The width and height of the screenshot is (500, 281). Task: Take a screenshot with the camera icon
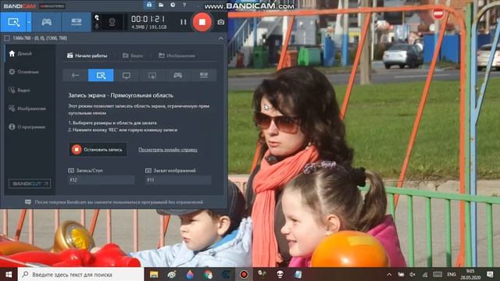point(220,23)
